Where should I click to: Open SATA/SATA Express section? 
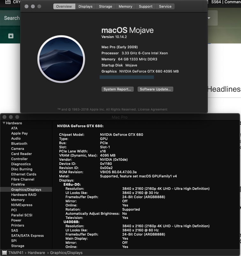[x=27, y=236]
